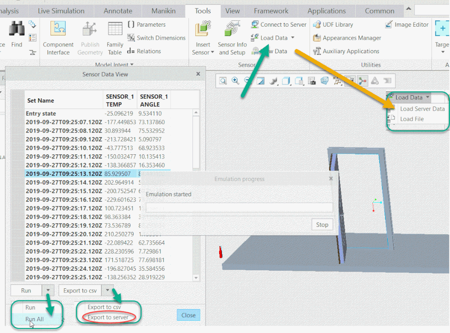450x333 pixels.
Task: Expand the Load Data dropdown arrow in ribbon
Action: point(293,37)
